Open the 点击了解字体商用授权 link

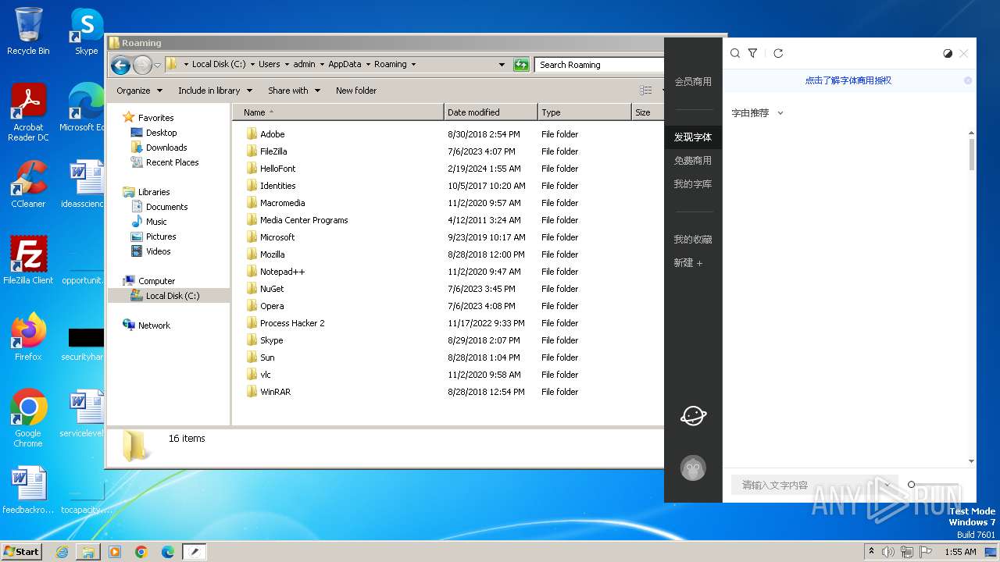tap(848, 80)
